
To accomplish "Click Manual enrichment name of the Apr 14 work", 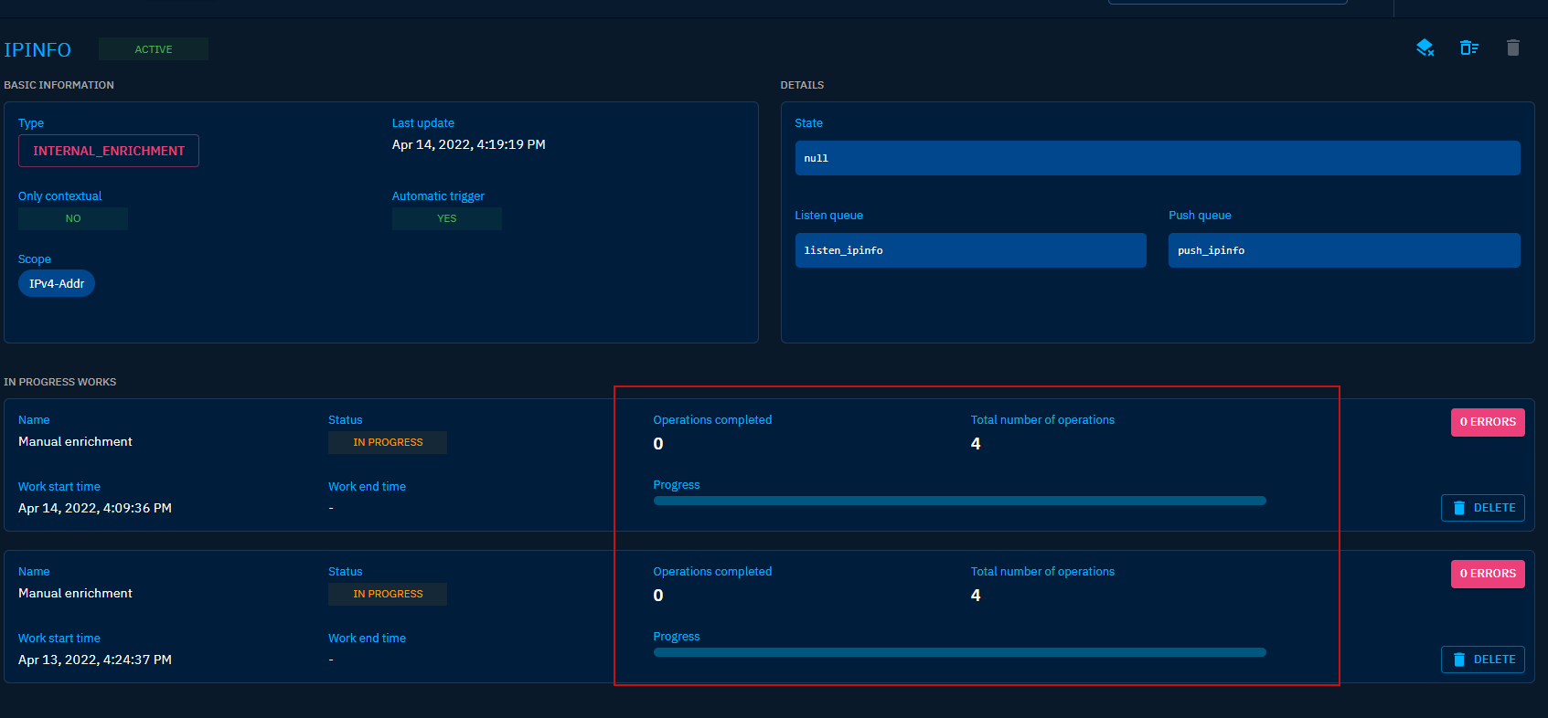I will tap(75, 441).
